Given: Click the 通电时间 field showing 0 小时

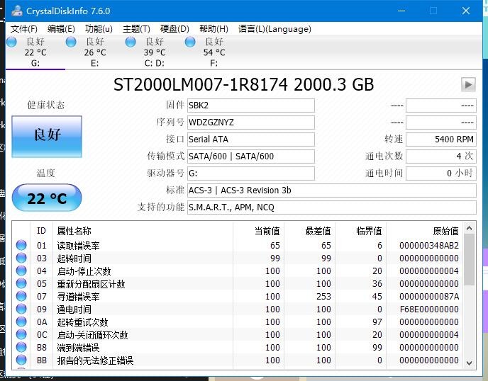Looking at the screenshot, I should click(x=441, y=174).
